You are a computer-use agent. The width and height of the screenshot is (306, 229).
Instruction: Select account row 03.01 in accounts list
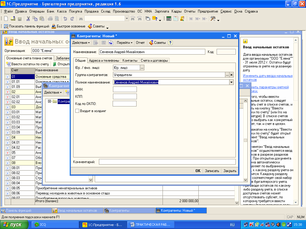23,112
